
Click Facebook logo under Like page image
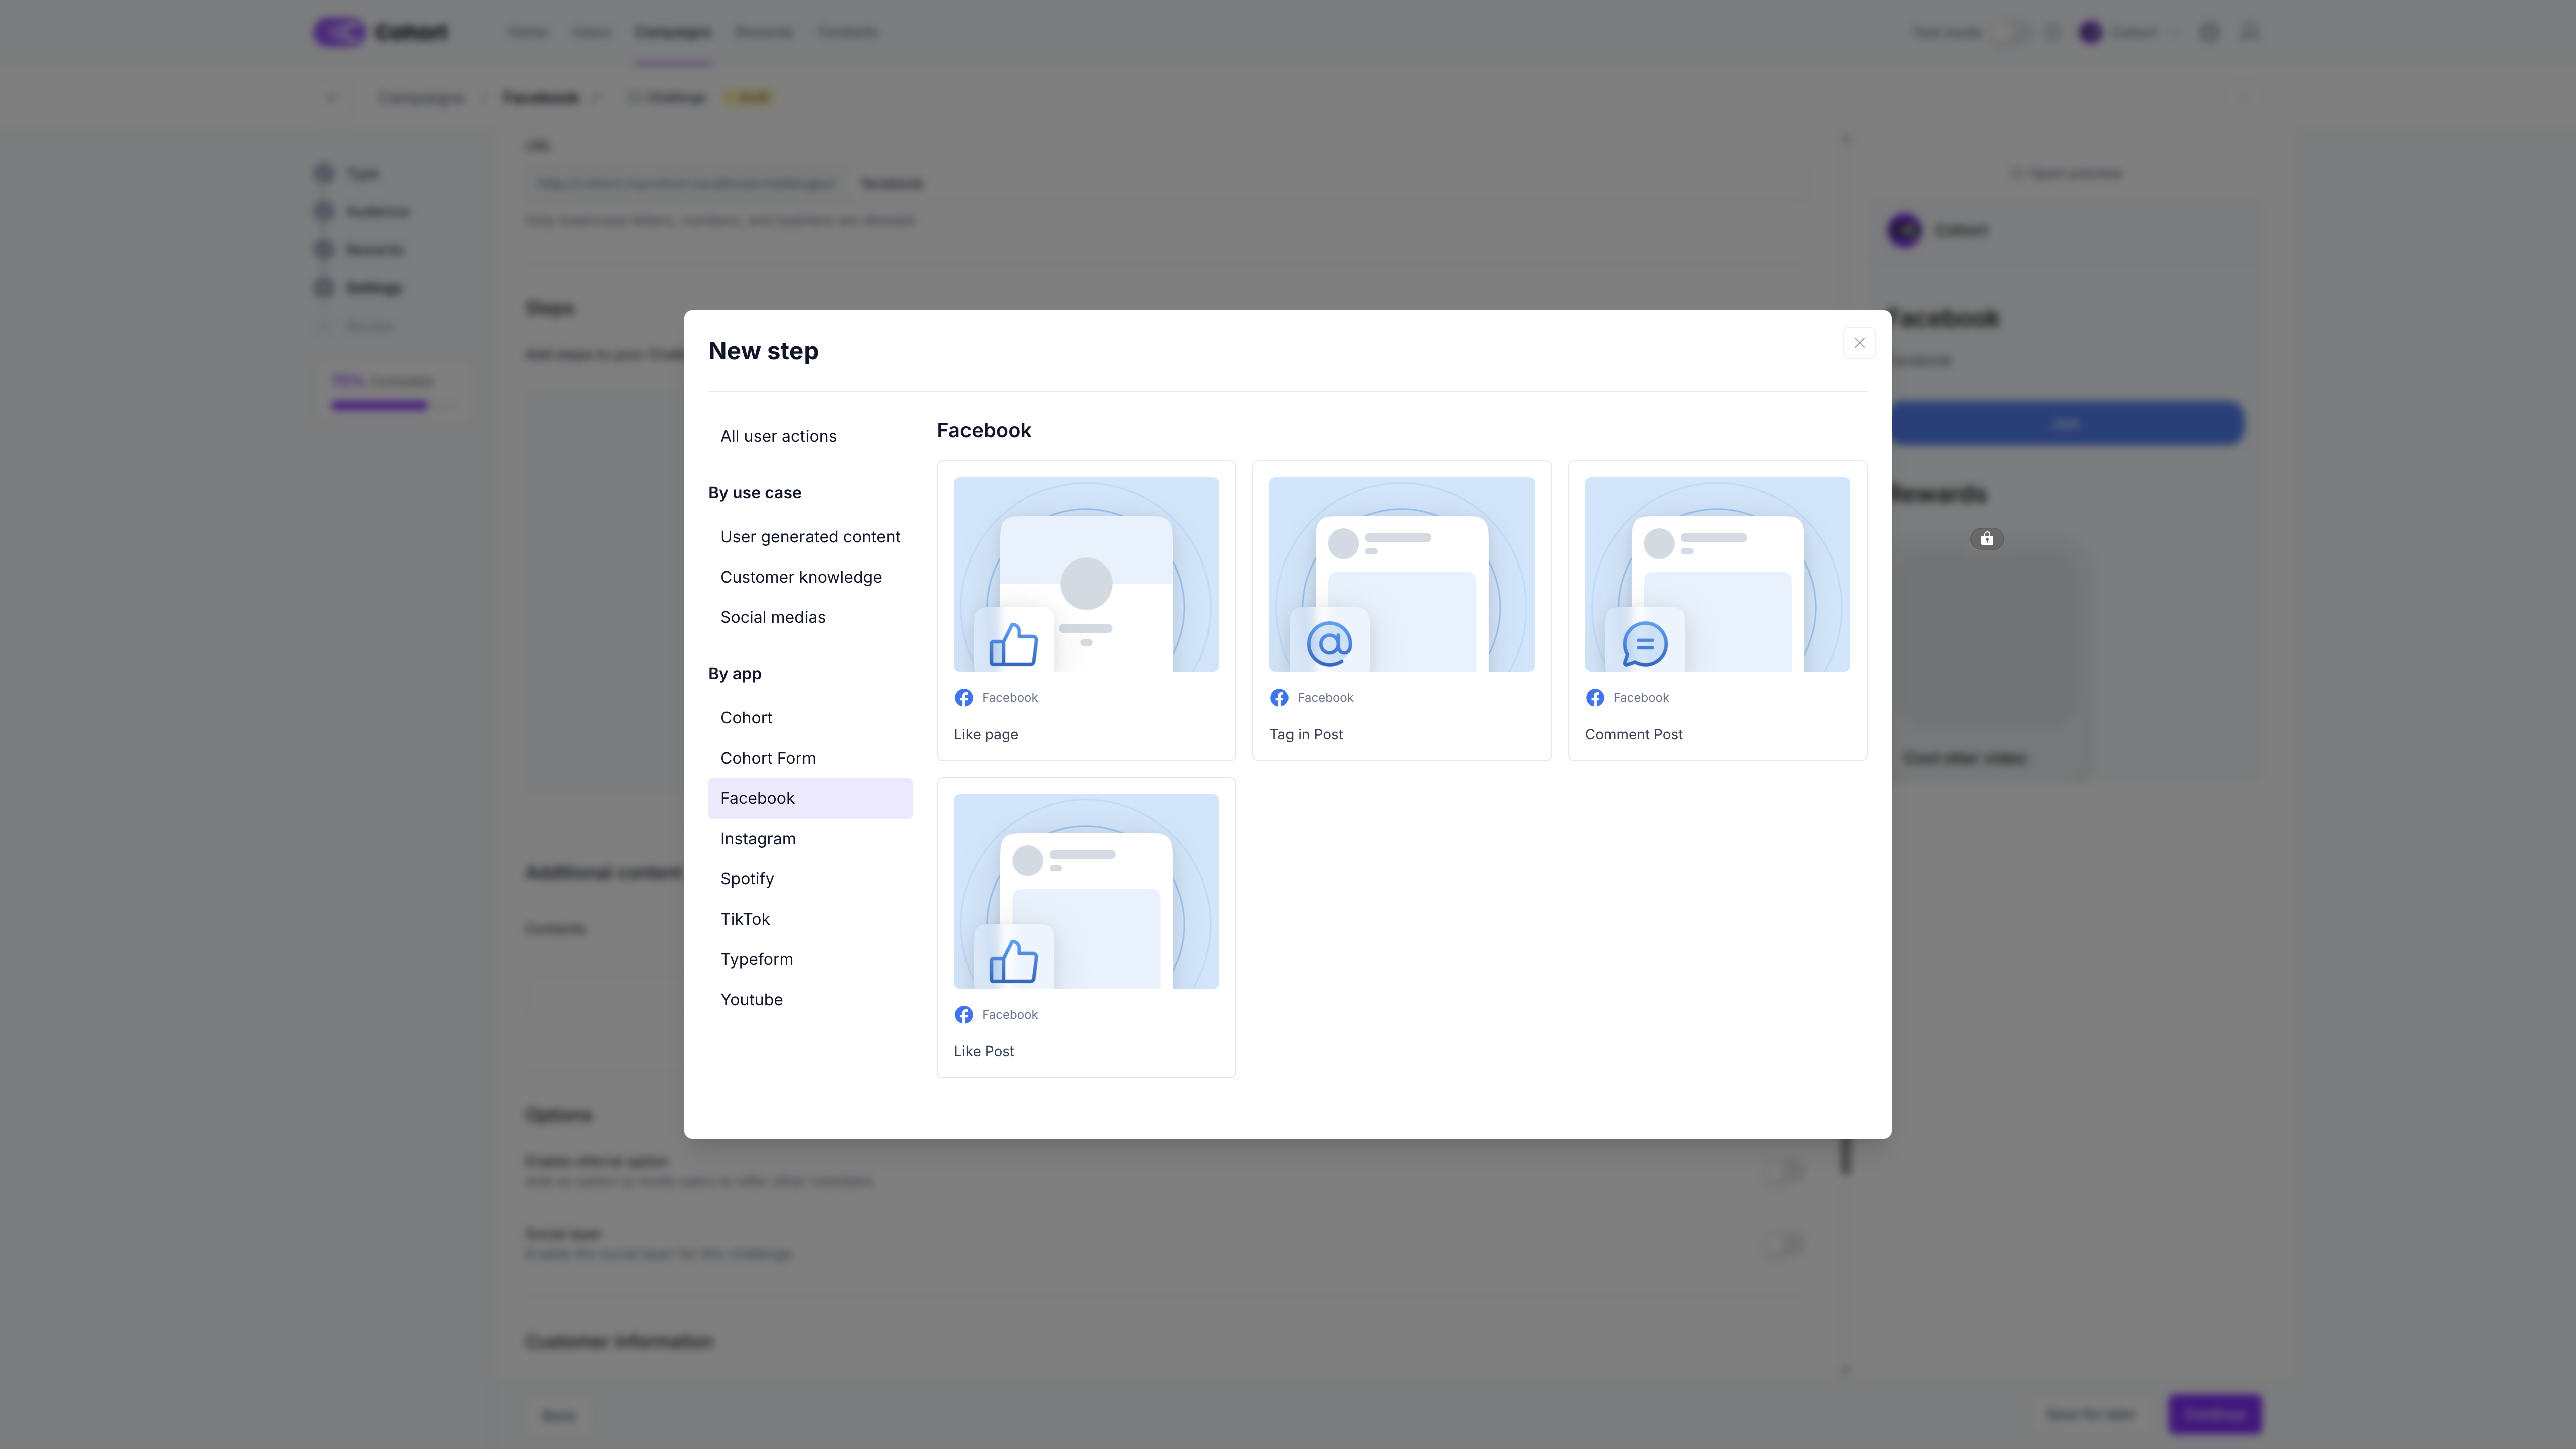tap(963, 698)
